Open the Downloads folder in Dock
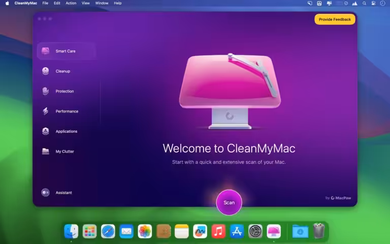Screen dimensions: 390x244 300,231
